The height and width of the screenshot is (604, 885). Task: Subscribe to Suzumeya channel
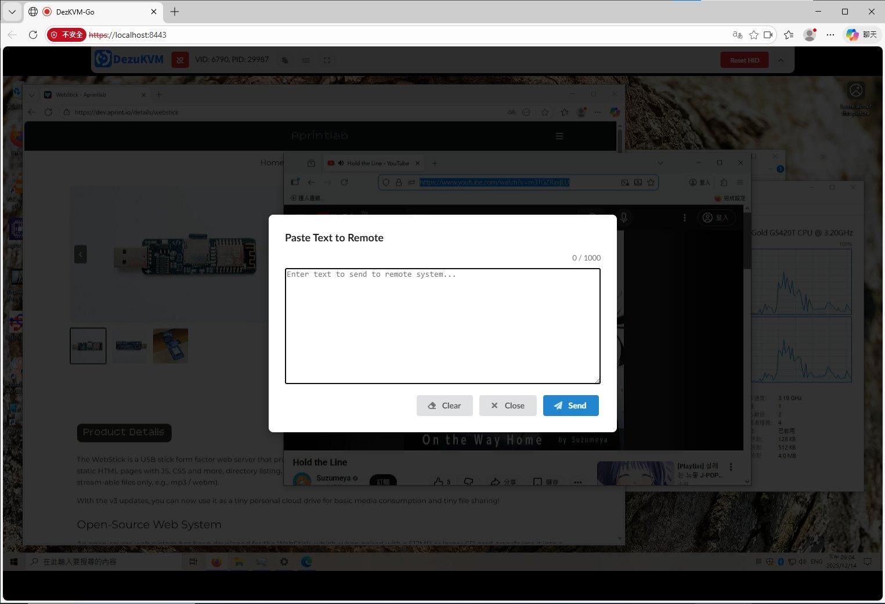(x=383, y=482)
